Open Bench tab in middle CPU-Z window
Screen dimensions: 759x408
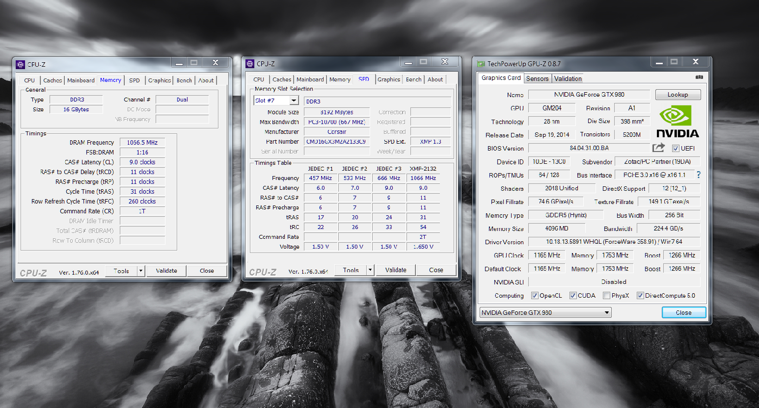tap(413, 79)
